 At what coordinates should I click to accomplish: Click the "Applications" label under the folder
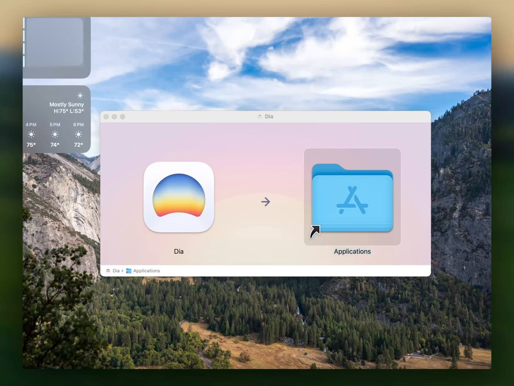[353, 251]
